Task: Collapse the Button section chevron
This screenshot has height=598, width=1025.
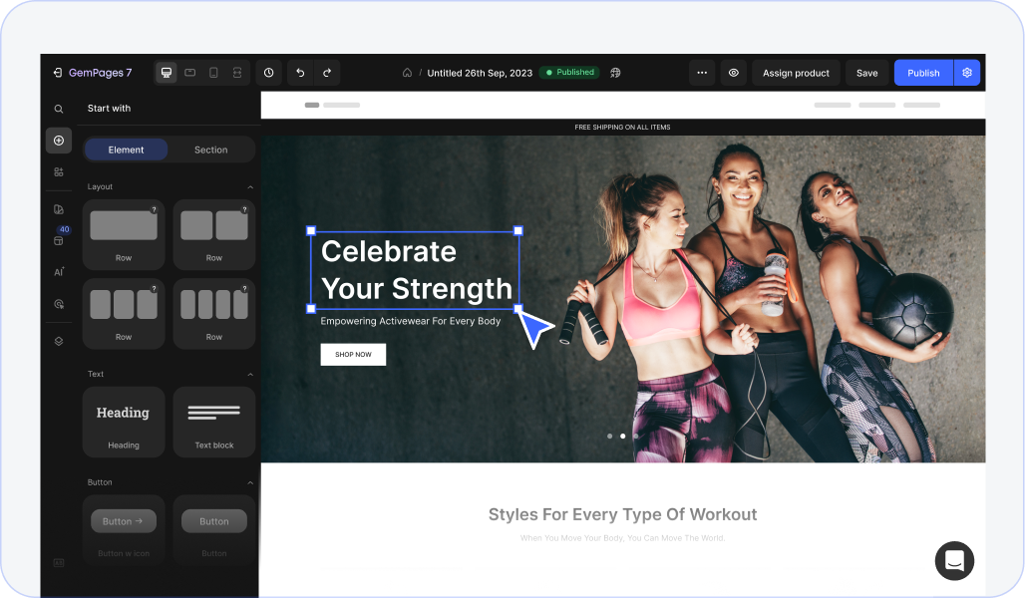Action: click(x=250, y=482)
